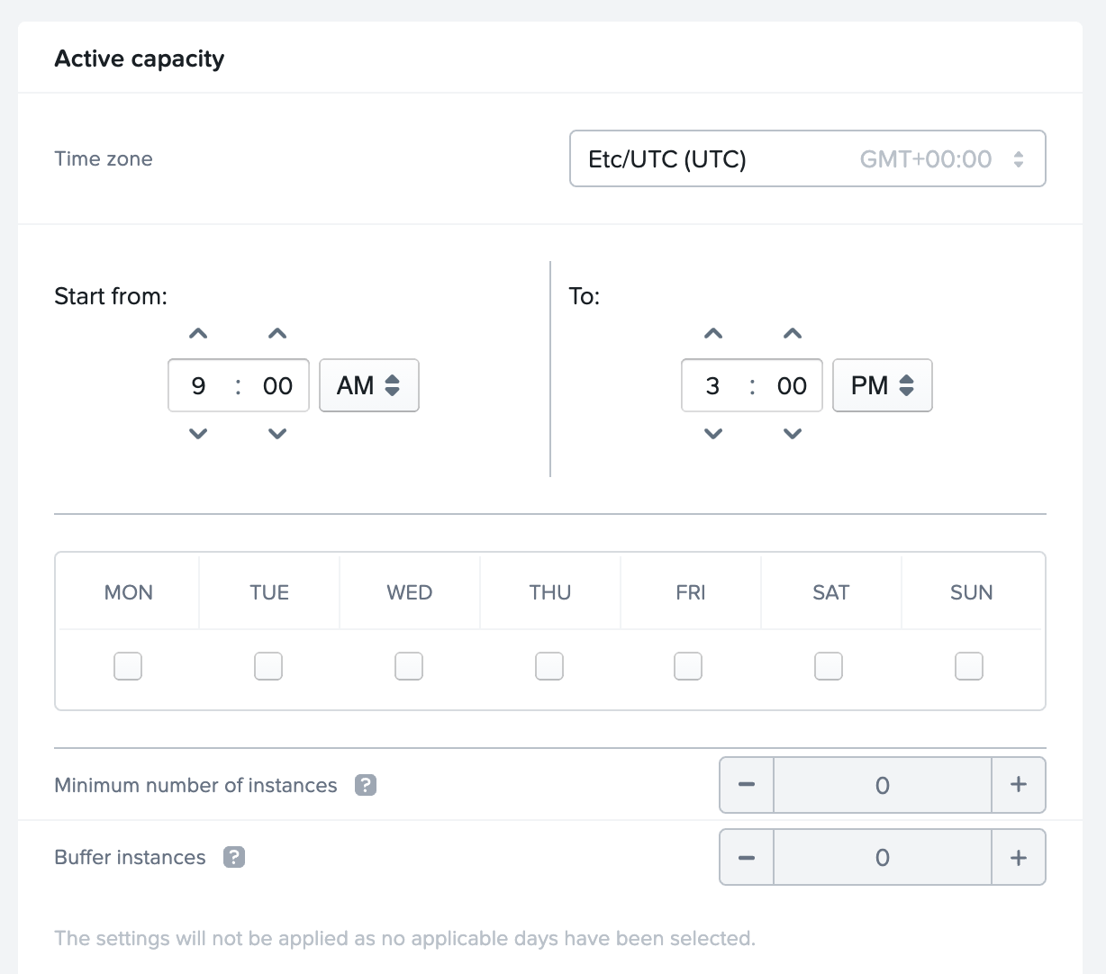Decrease the Start from minutes with down chevron

277,434
